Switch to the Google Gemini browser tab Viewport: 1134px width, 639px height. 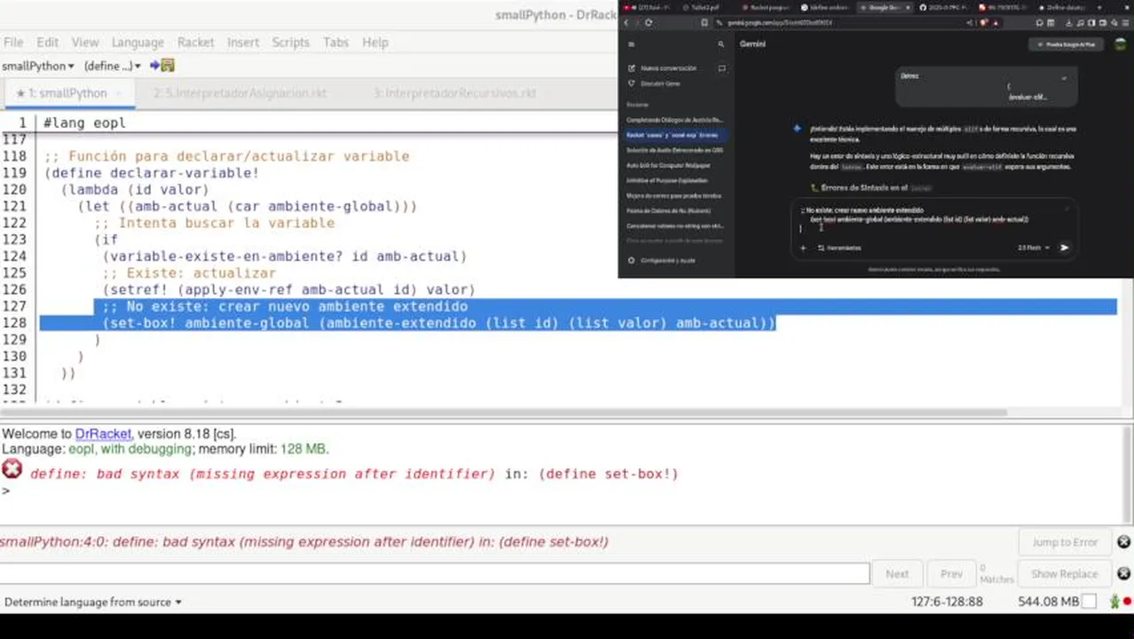click(885, 7)
